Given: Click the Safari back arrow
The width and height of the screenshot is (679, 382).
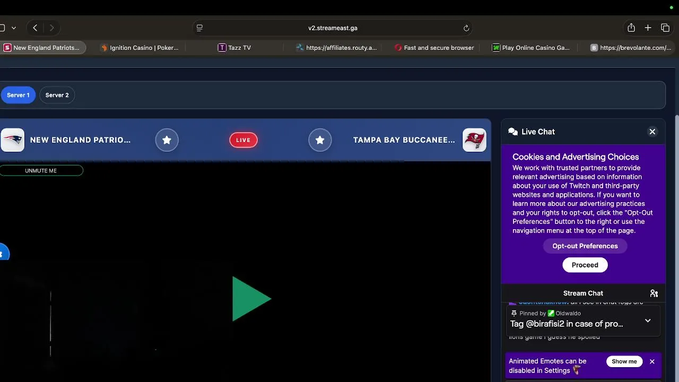Looking at the screenshot, I should 35,28.
